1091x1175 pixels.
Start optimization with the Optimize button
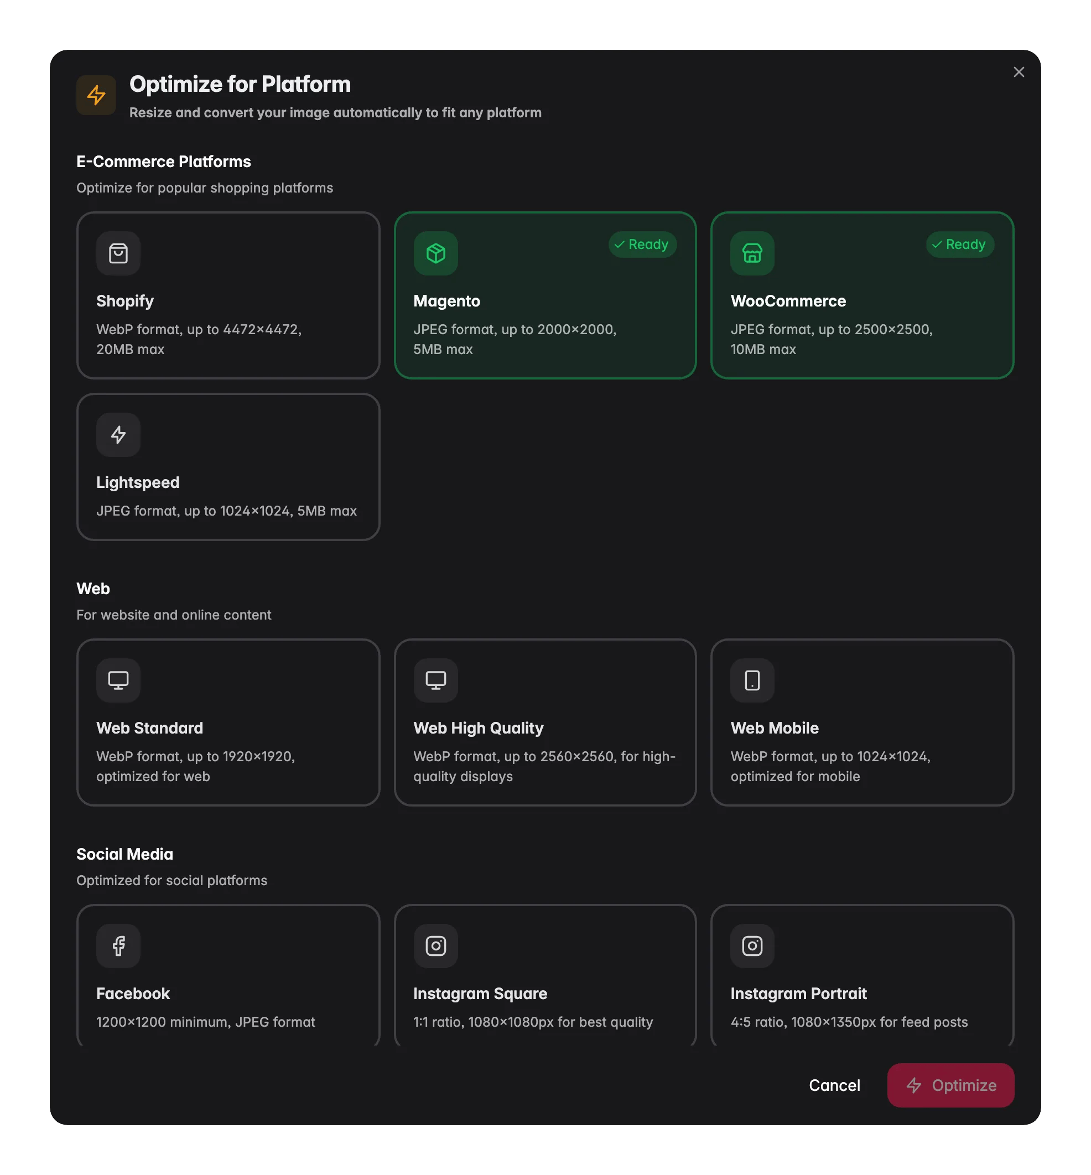pyautogui.click(x=950, y=1085)
